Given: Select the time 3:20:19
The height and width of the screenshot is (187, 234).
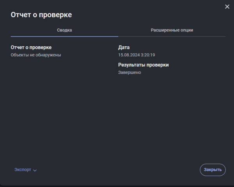Looking at the screenshot, I should [149, 55].
